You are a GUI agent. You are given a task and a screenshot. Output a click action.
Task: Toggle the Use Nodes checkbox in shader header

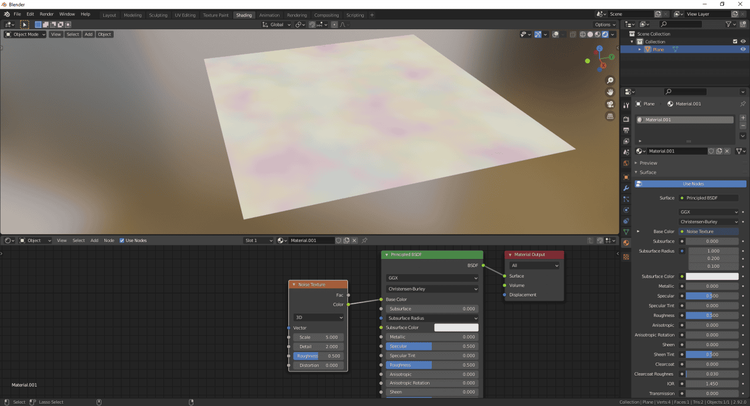coord(122,240)
